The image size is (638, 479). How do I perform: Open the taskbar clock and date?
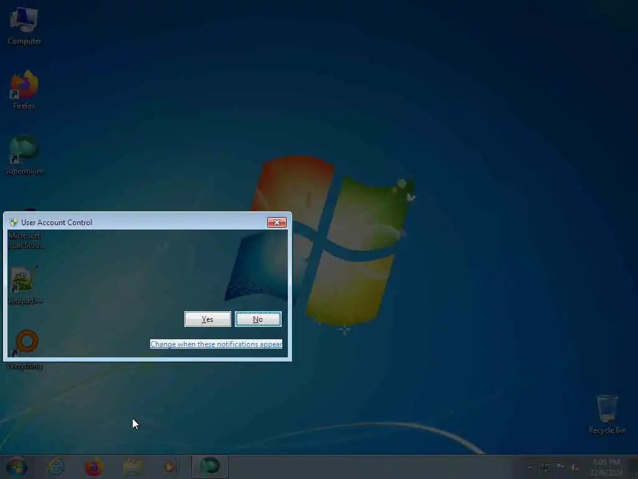pyautogui.click(x=606, y=467)
